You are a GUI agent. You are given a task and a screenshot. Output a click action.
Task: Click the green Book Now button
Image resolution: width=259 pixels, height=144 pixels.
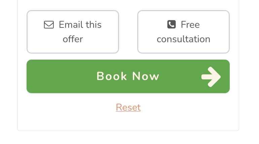pos(128,76)
